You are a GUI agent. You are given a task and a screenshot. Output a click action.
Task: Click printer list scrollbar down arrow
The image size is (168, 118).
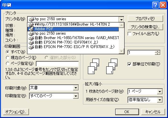(121, 51)
